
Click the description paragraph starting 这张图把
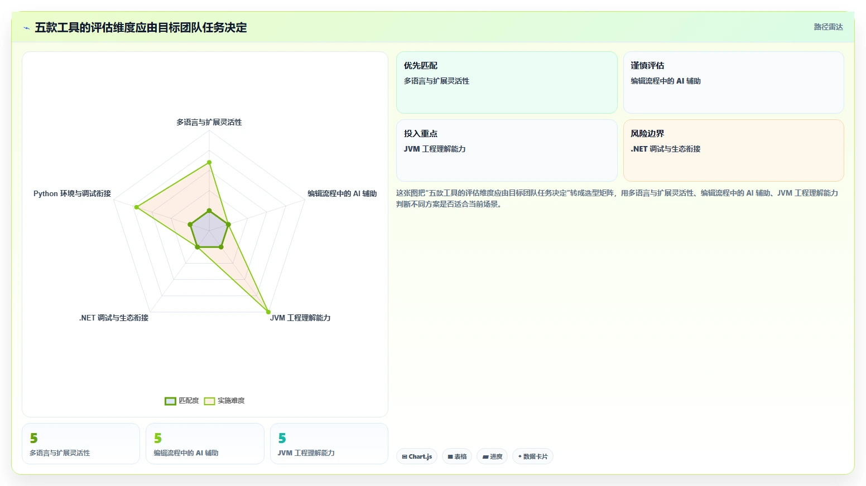(x=617, y=198)
